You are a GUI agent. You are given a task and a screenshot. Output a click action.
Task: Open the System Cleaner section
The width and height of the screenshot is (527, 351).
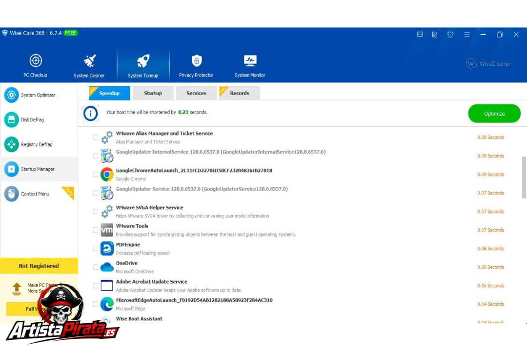tap(89, 66)
